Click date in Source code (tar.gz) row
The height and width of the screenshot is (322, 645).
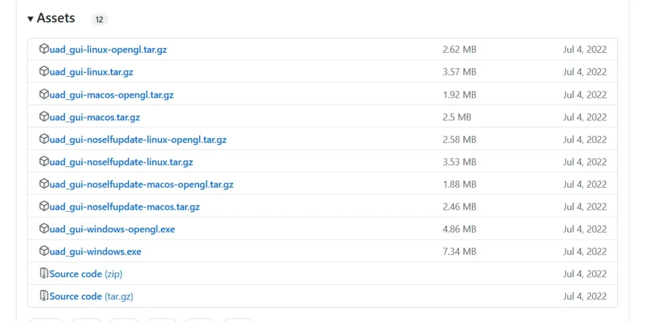(585, 296)
